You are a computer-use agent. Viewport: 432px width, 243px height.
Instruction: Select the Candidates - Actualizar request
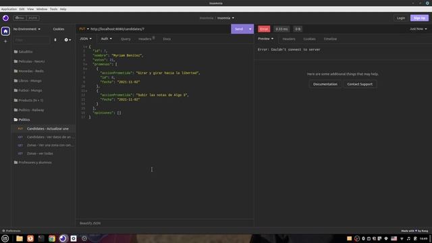tap(43, 129)
